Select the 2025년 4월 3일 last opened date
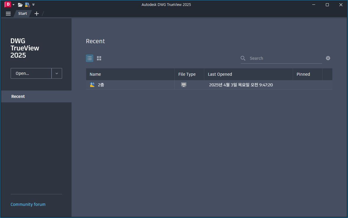The image size is (348, 218). pyautogui.click(x=241, y=85)
